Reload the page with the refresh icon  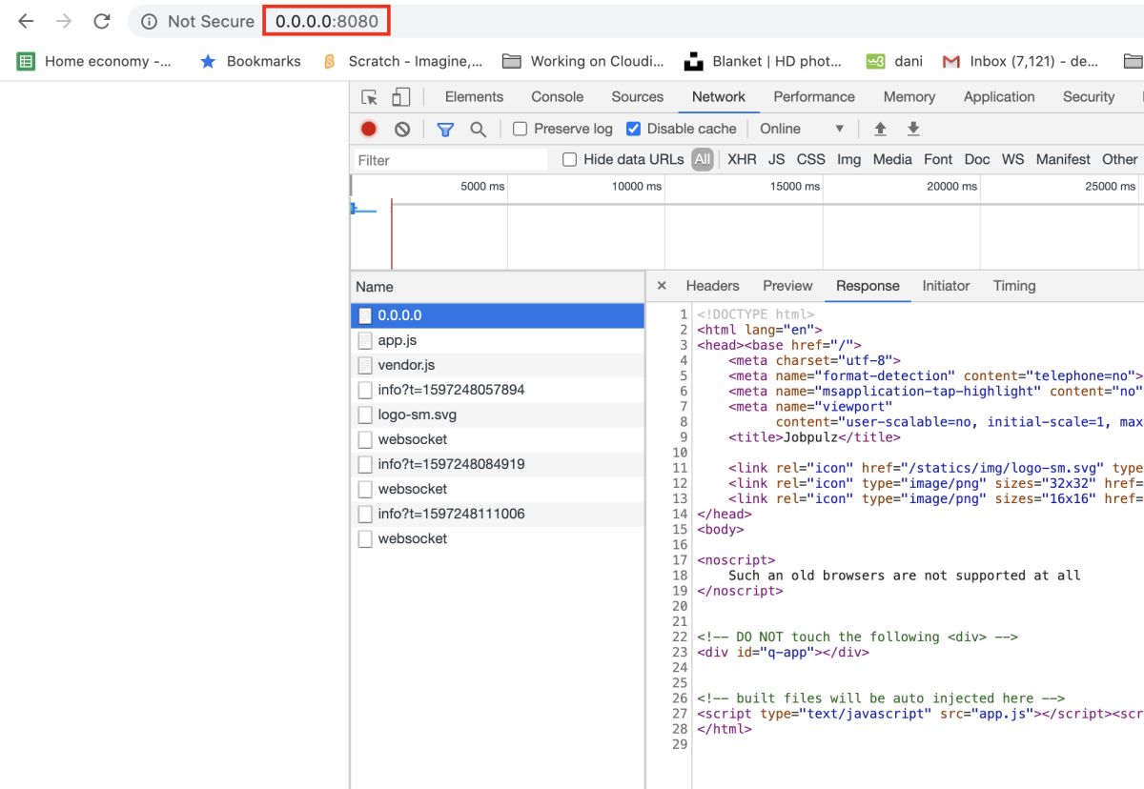(x=102, y=21)
